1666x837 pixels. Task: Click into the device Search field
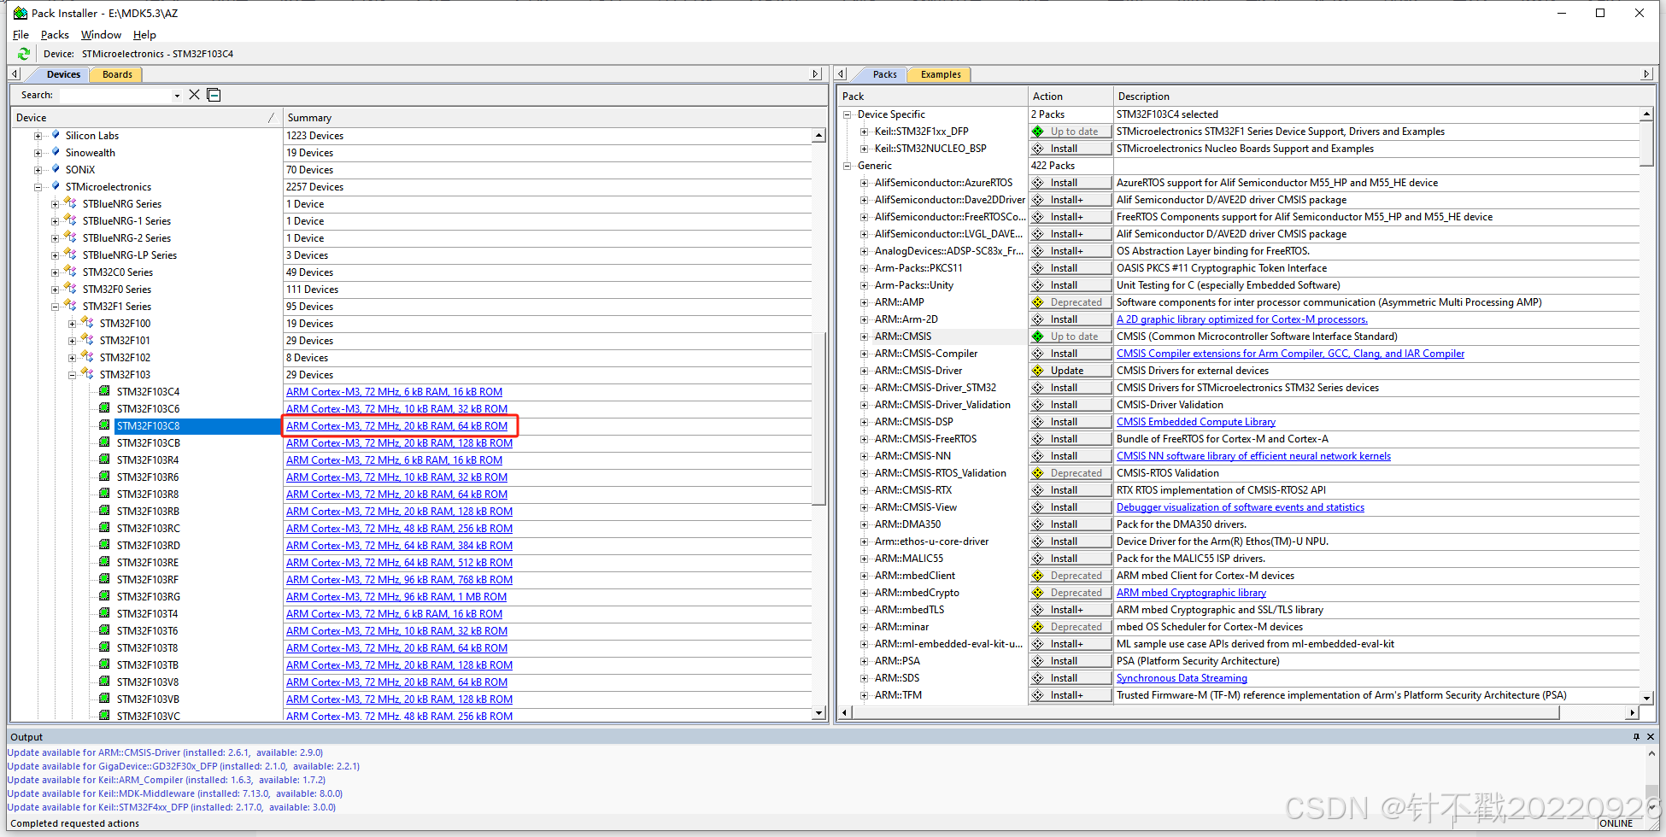pos(114,96)
